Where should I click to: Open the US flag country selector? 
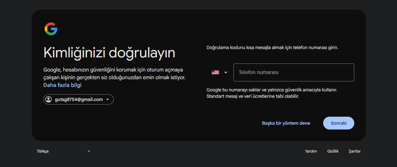coord(219,72)
